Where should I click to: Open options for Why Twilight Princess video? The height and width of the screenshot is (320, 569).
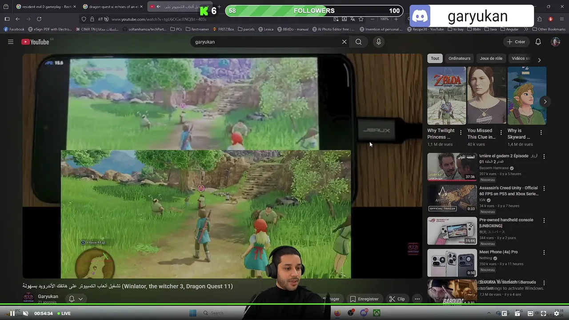[461, 132]
